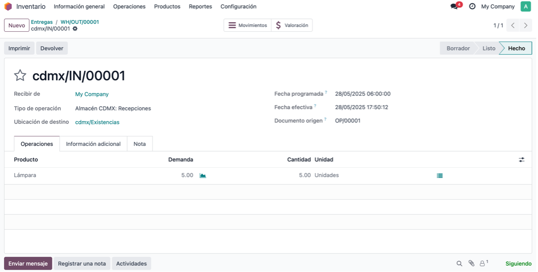Open the Operaciones menu
538x272 pixels.
click(x=129, y=7)
